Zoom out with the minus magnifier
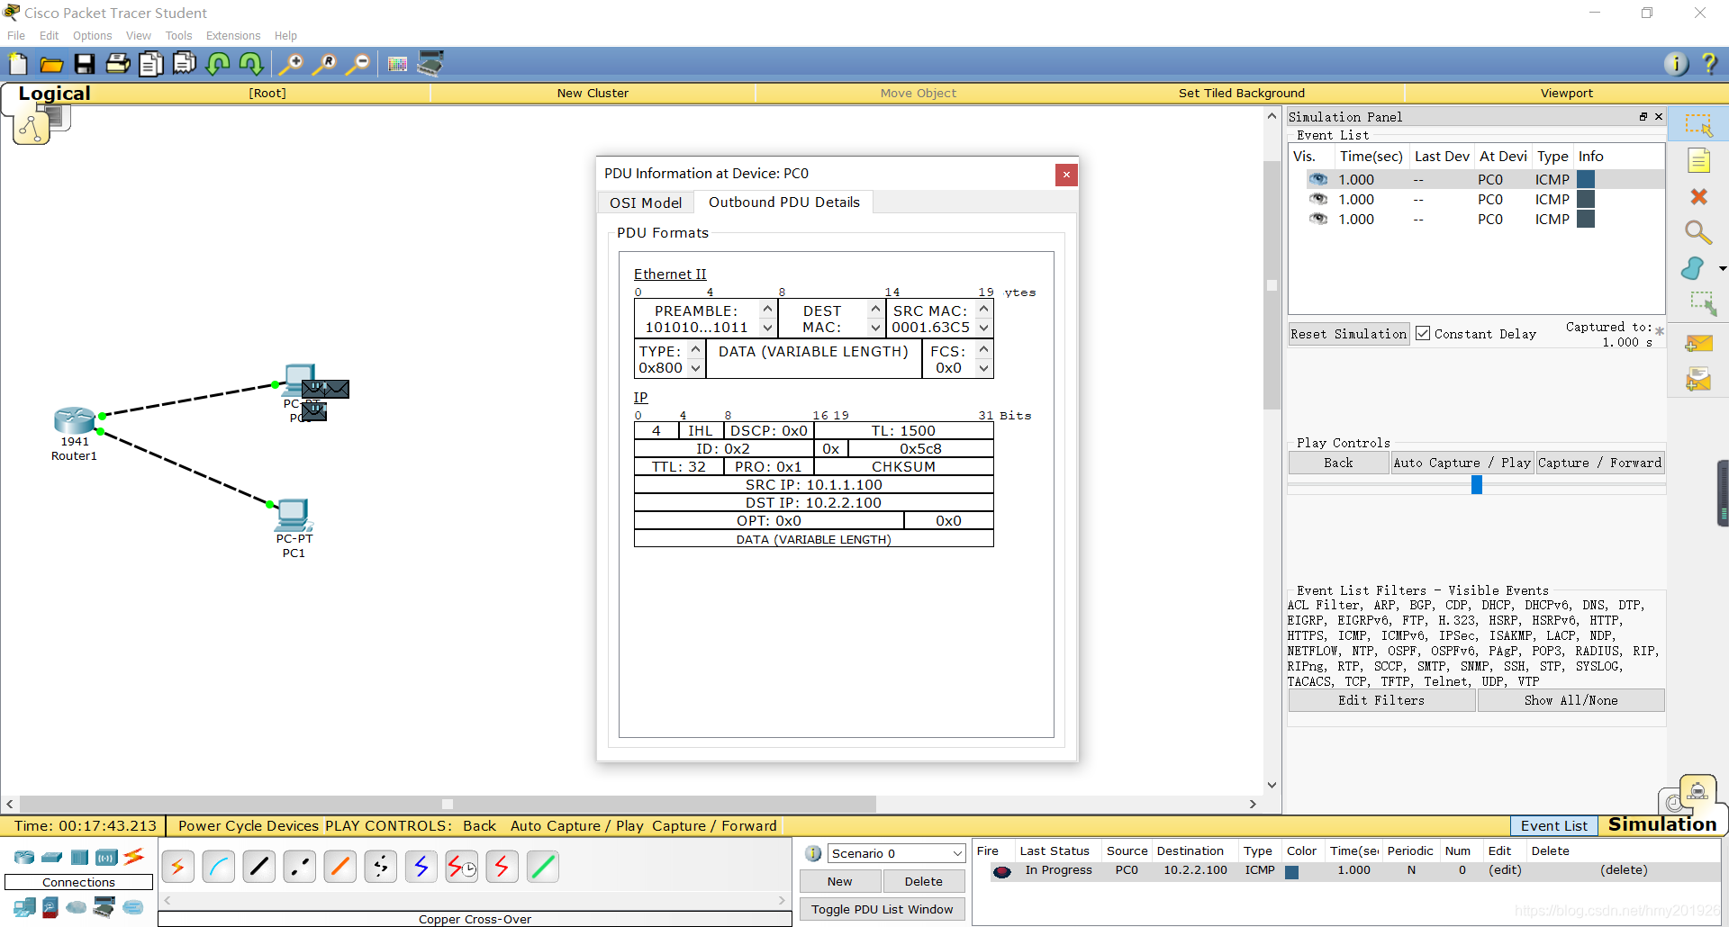Viewport: 1729px width, 927px height. (358, 64)
